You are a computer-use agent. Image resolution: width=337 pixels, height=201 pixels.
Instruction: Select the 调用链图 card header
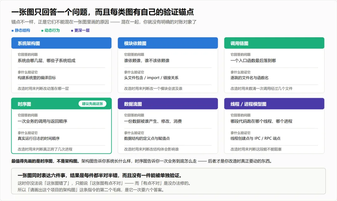pyautogui.click(x=274, y=43)
